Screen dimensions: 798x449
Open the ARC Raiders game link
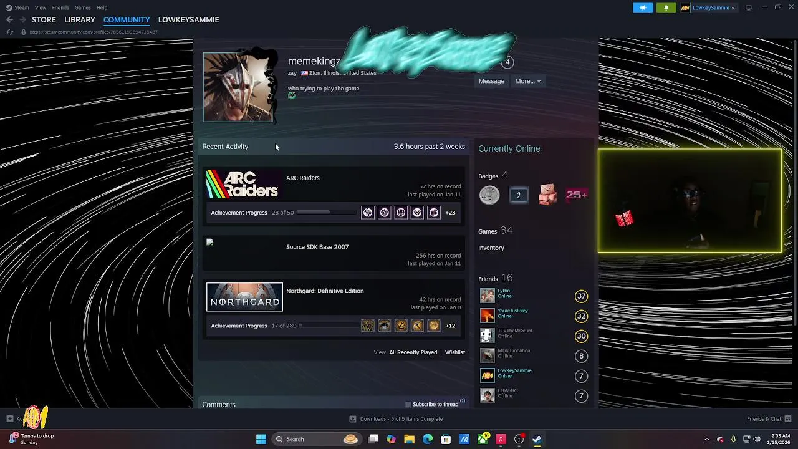pos(302,178)
